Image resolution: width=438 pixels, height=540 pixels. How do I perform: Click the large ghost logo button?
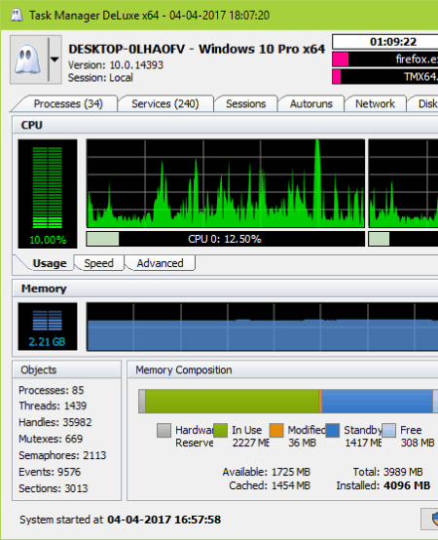pyautogui.click(x=28, y=59)
